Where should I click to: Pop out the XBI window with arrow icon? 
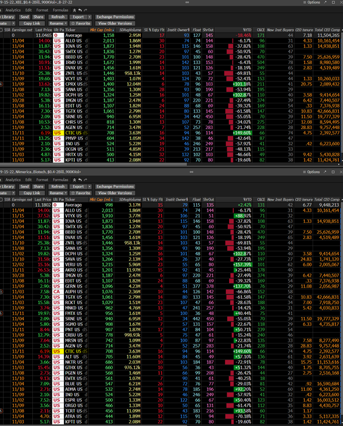[x=325, y=2]
